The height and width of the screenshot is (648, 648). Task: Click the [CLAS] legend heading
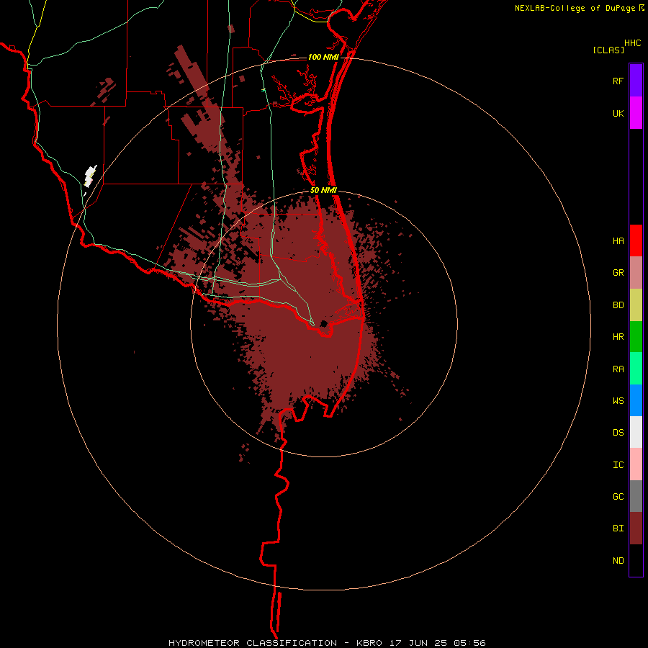608,50
